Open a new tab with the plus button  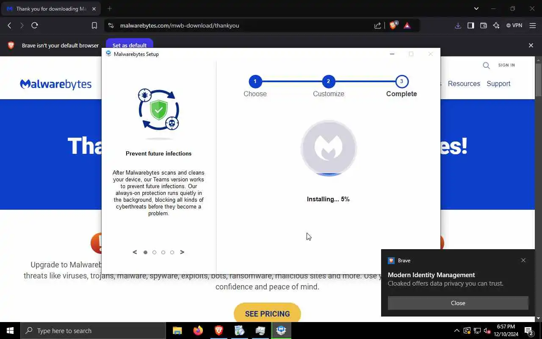[110, 8]
